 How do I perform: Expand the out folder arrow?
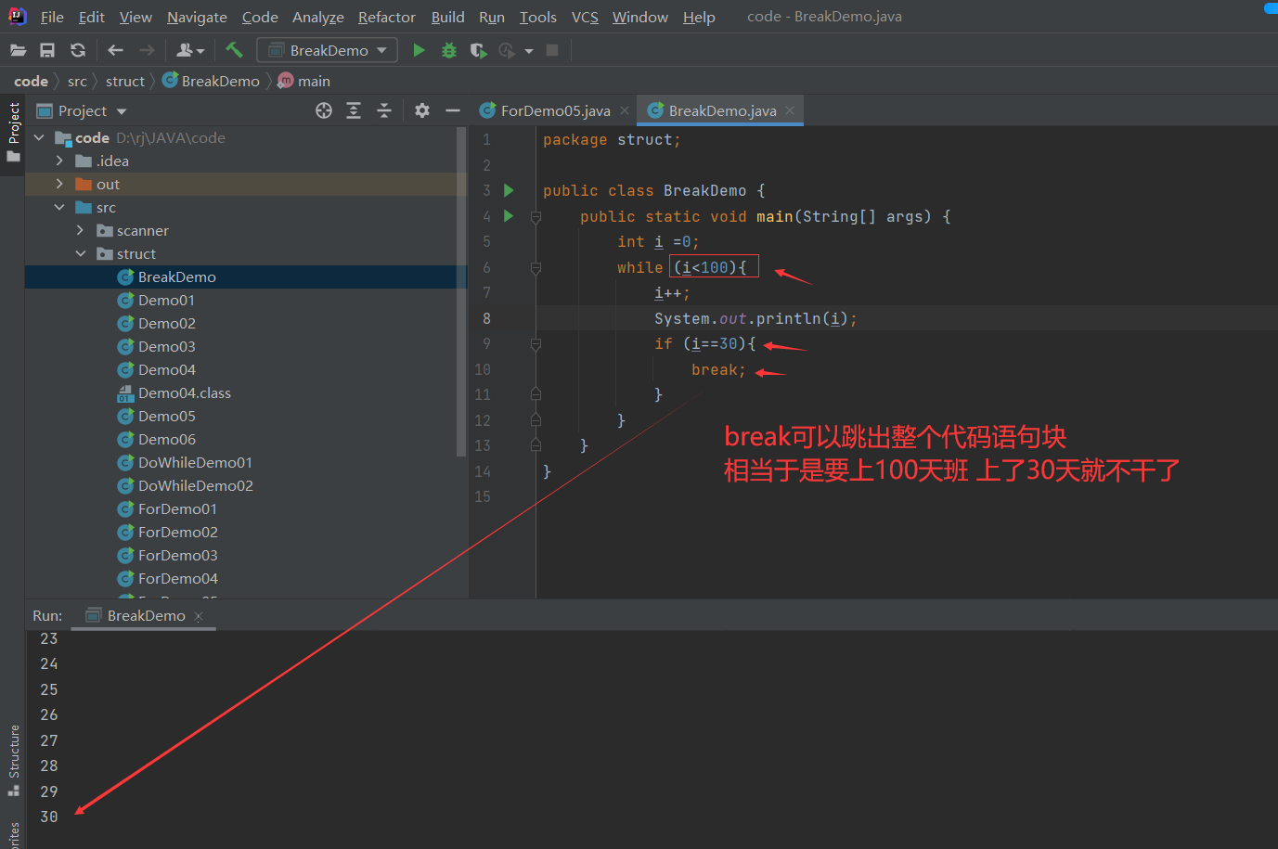coord(60,184)
